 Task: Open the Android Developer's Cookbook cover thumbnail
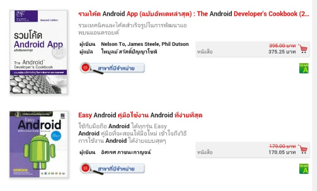coord(38,52)
